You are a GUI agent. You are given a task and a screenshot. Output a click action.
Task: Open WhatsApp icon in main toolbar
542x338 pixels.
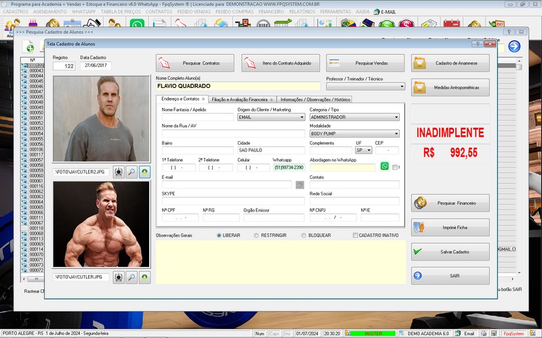pyautogui.click(x=137, y=24)
